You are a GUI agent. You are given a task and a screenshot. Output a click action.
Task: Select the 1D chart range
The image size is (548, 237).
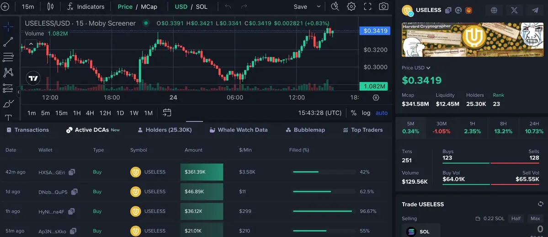click(120, 113)
